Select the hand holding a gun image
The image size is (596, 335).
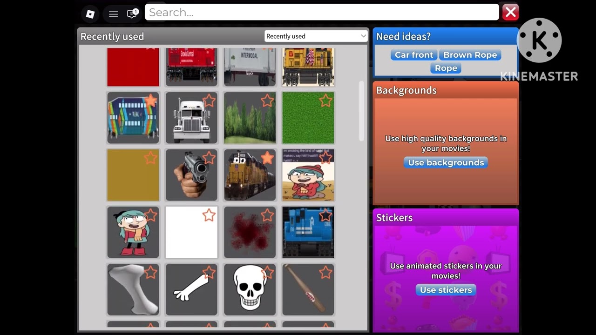click(x=191, y=175)
